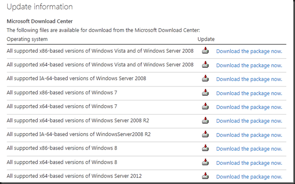The height and width of the screenshot is (184, 295).
Task: Click download icon for x86 Windows Vista row
Action: (x=205, y=50)
